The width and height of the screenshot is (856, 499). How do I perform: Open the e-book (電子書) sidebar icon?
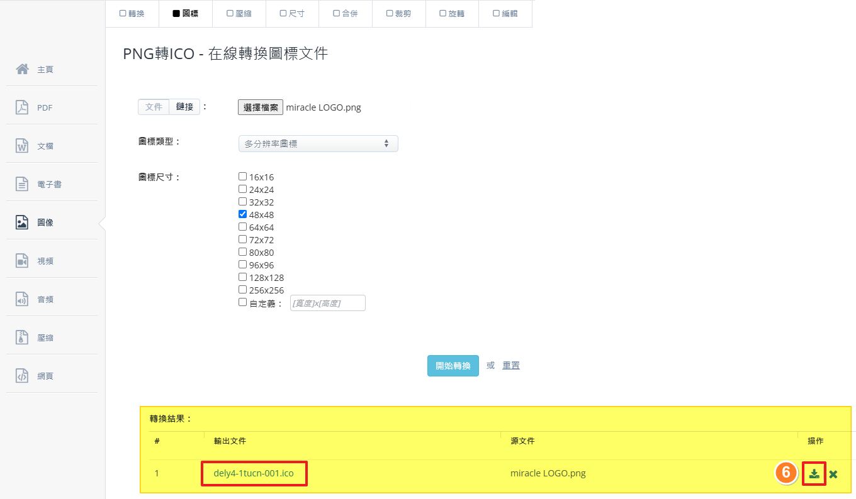23,184
